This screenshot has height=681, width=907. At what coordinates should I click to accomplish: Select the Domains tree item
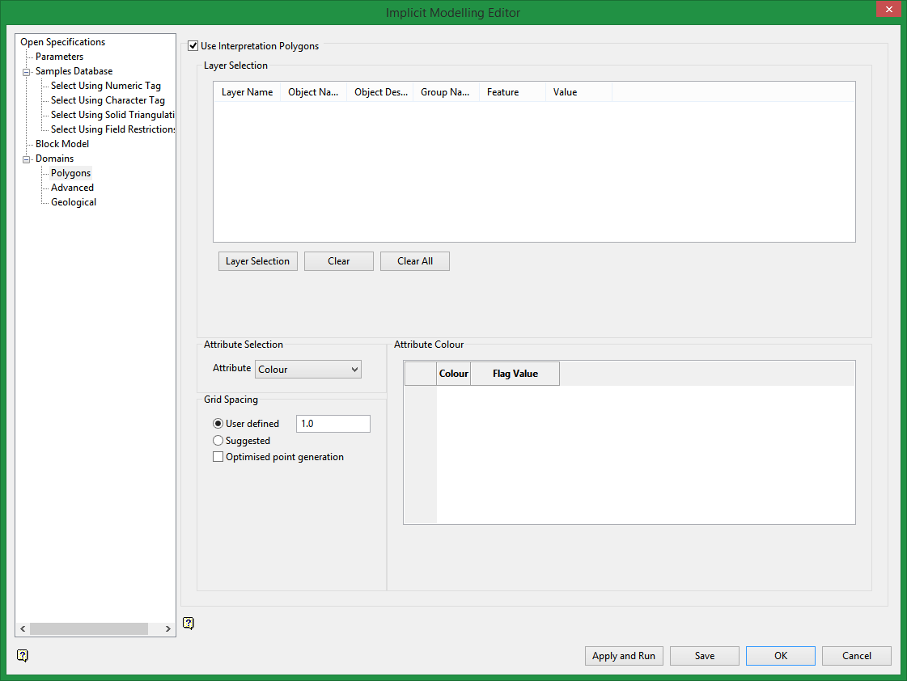[x=55, y=159]
